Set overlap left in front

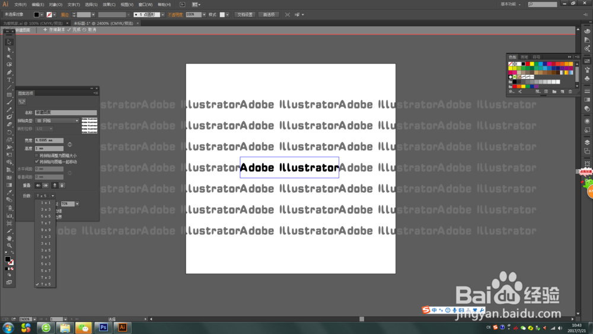coord(38,185)
